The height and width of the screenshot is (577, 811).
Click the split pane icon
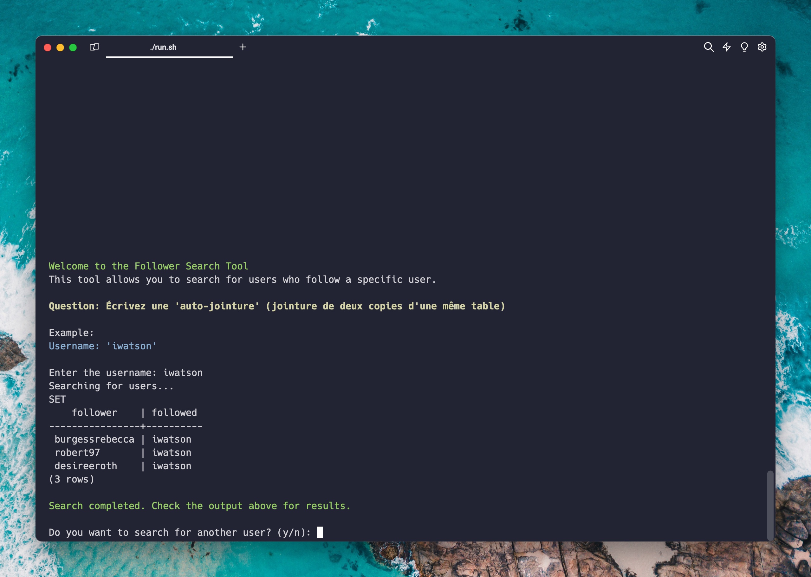click(94, 47)
